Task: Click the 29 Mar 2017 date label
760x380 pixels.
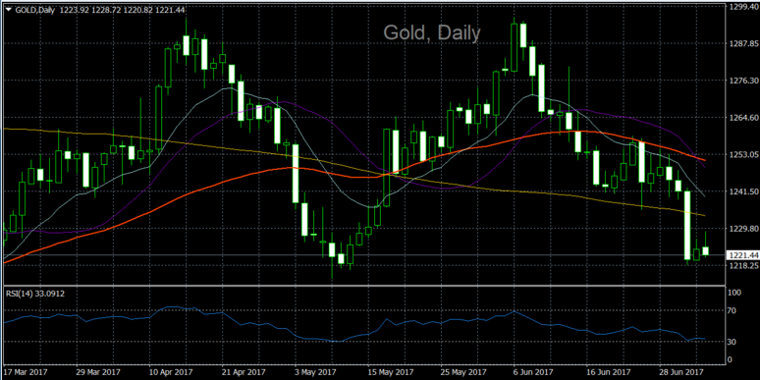Action: (x=98, y=372)
